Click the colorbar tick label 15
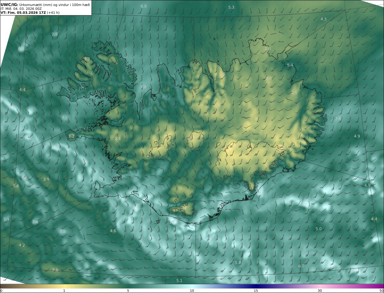The width and height of the screenshot is (384, 293). [x=256, y=291]
